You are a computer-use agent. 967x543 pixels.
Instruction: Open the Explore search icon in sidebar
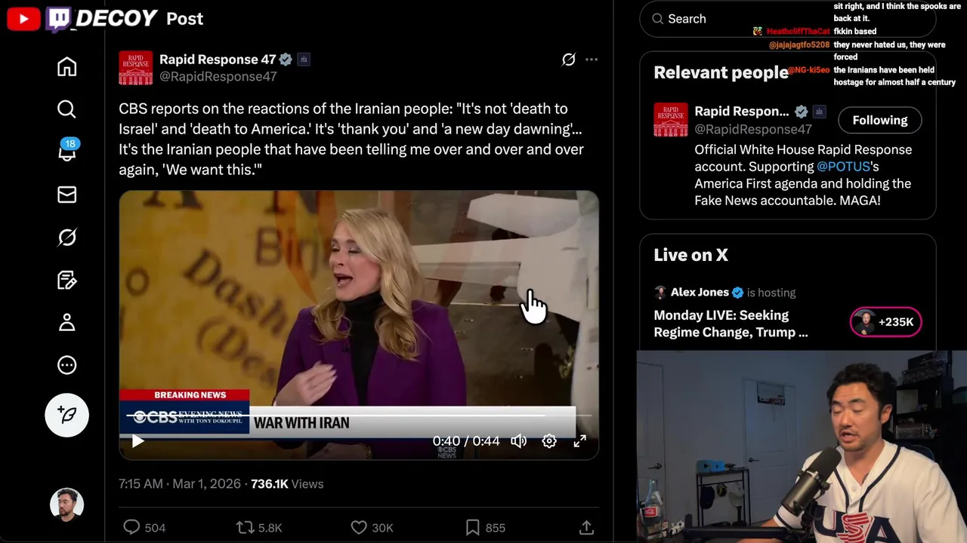point(66,109)
